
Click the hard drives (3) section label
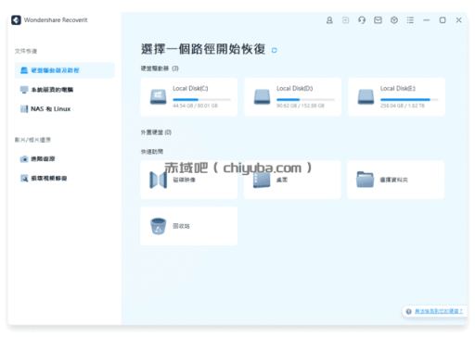[x=160, y=69]
